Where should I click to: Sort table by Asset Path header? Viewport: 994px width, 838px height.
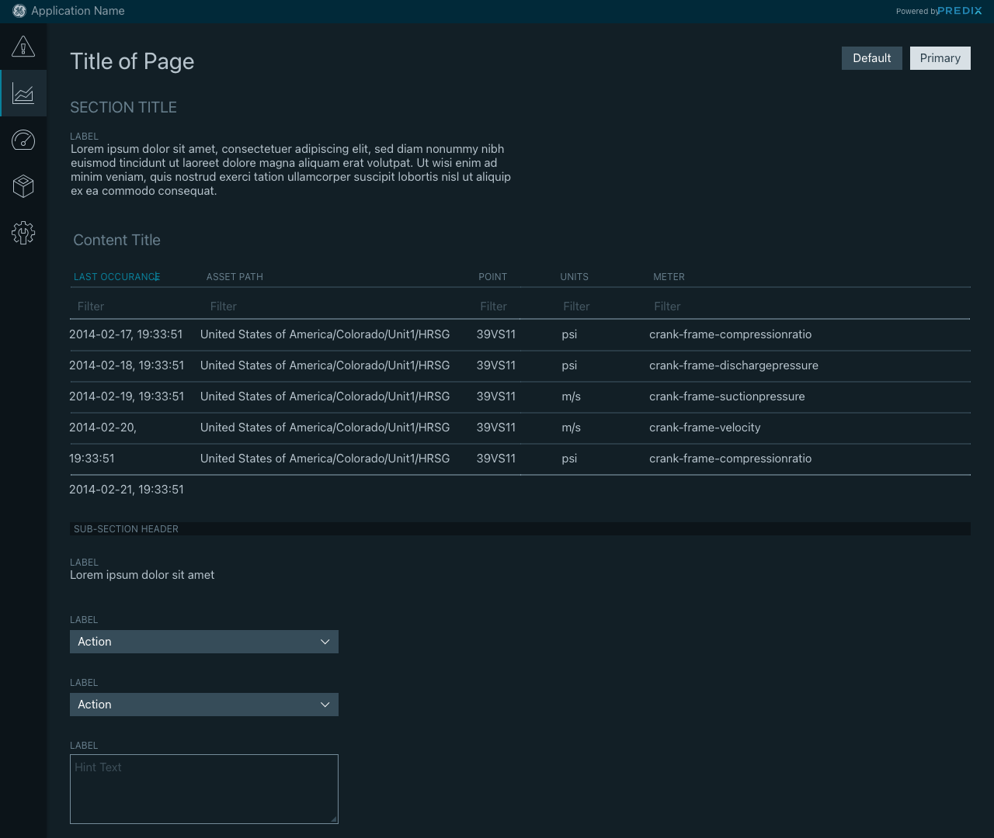click(235, 277)
